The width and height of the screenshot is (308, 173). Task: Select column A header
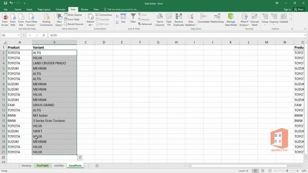[x=19, y=42]
